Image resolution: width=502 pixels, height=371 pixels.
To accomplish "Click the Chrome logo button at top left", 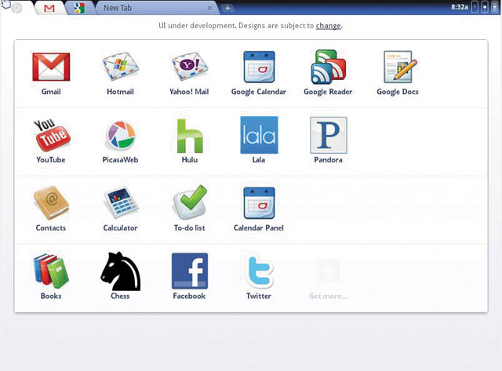I will point(16,8).
